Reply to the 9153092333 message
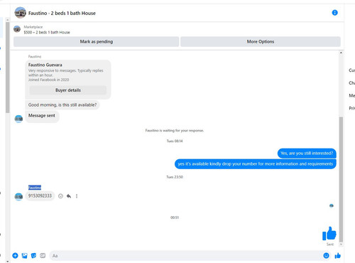 [x=69, y=196]
